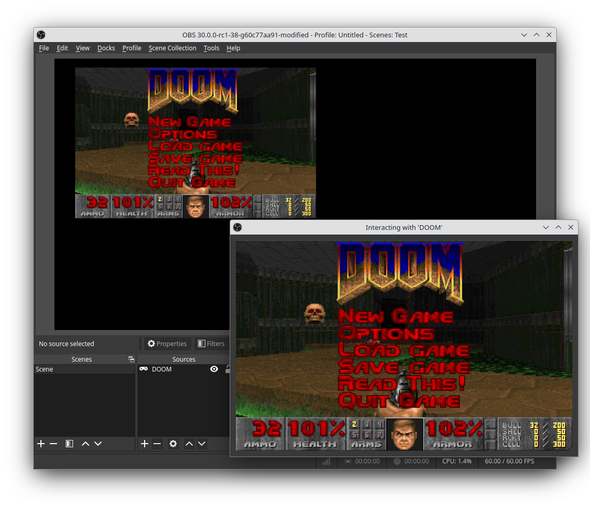Maximize the Interacting with 'DOOM' window
Image resolution: width=590 pixels, height=509 pixels.
[x=558, y=227]
